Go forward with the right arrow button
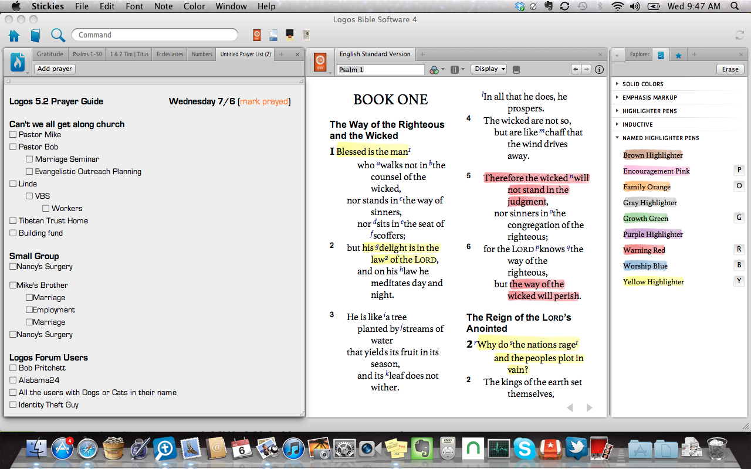Screen dimensions: 751x469 pos(586,69)
